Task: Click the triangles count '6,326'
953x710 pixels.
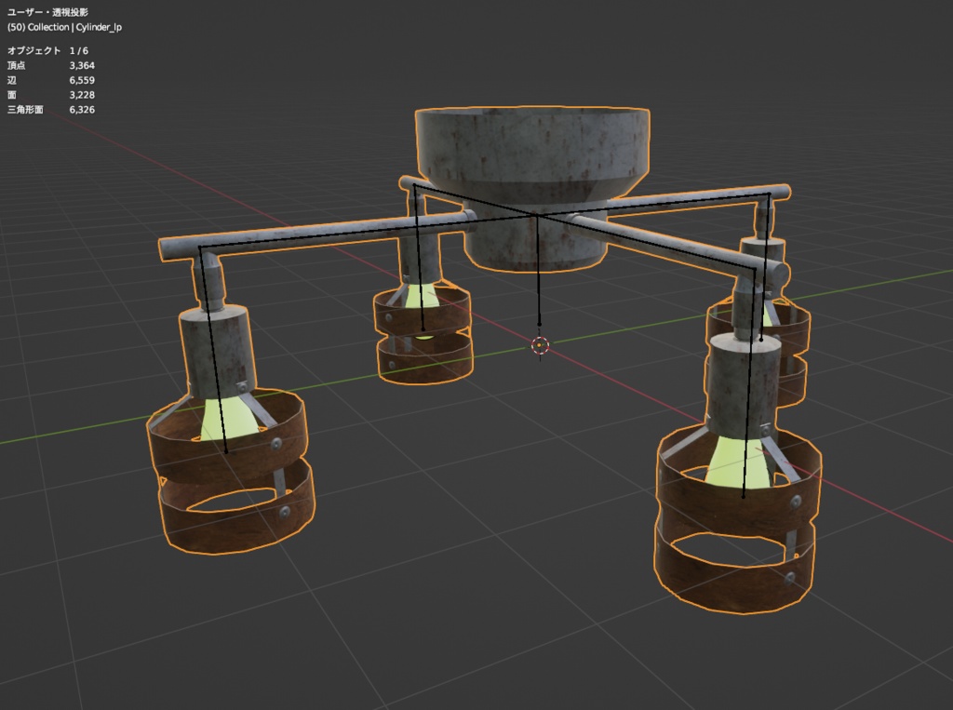Action: click(x=82, y=110)
